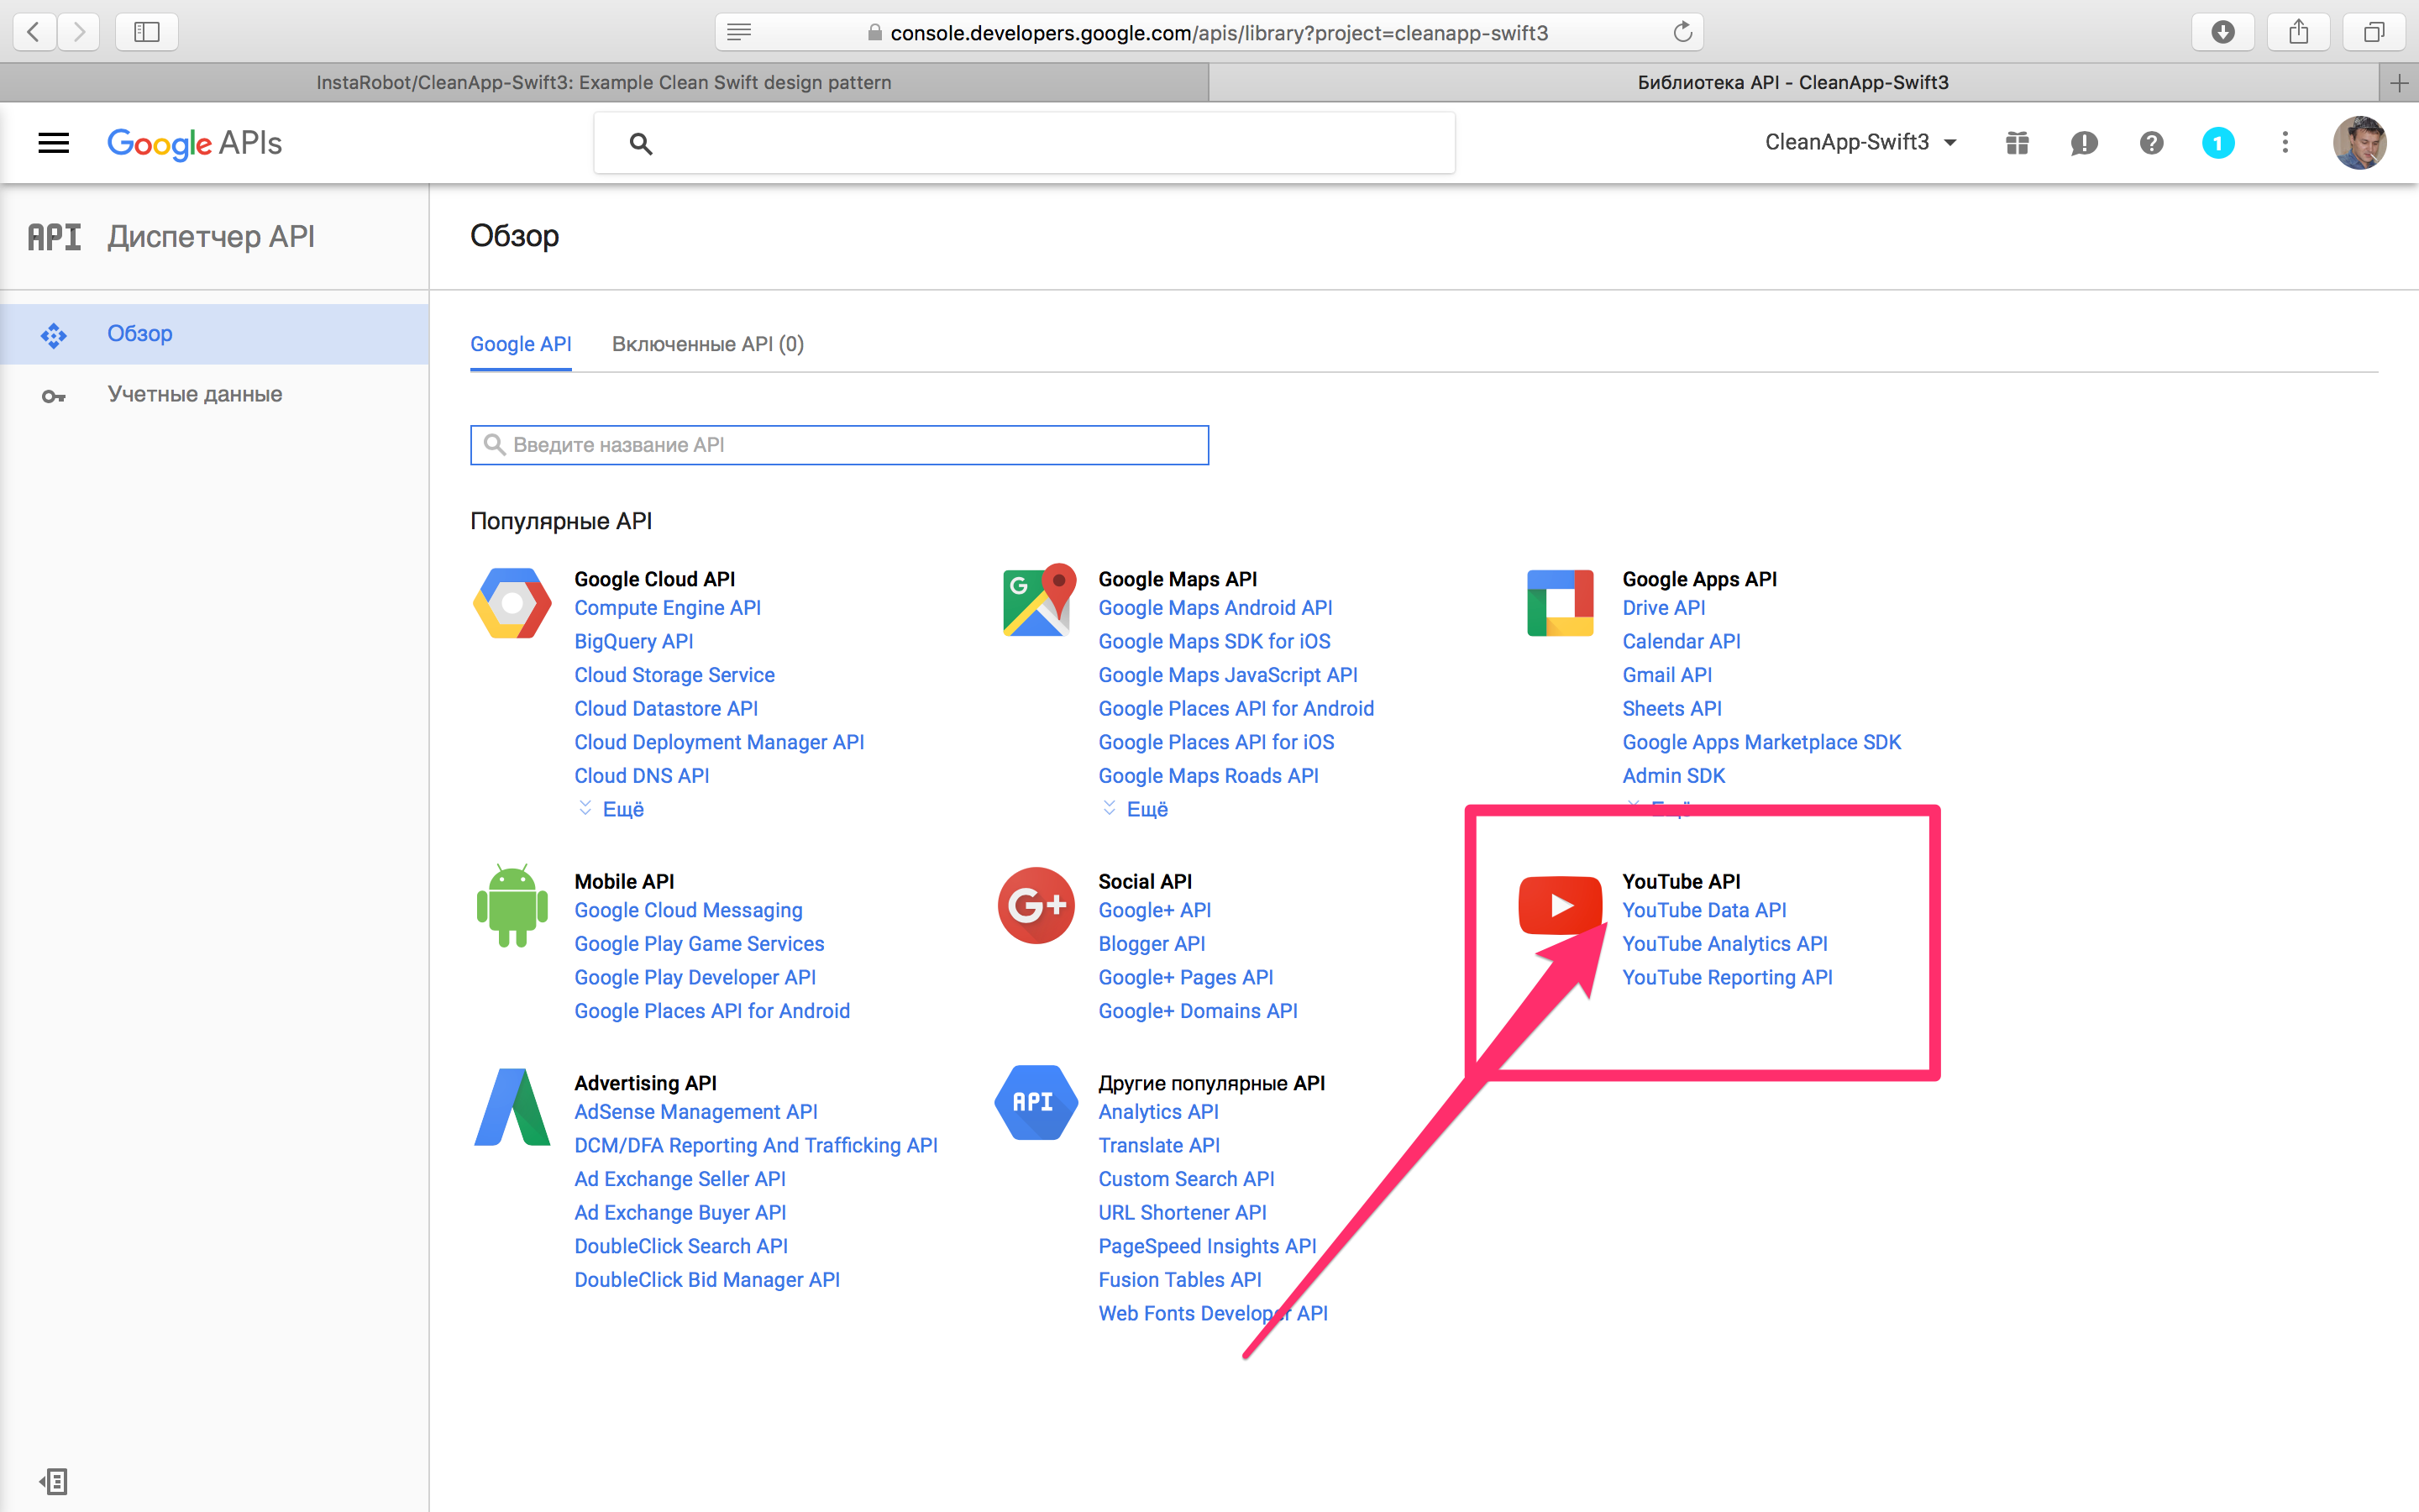Viewport: 2419px width, 1512px height.
Task: Open the three-dot settings menu
Action: [2285, 143]
